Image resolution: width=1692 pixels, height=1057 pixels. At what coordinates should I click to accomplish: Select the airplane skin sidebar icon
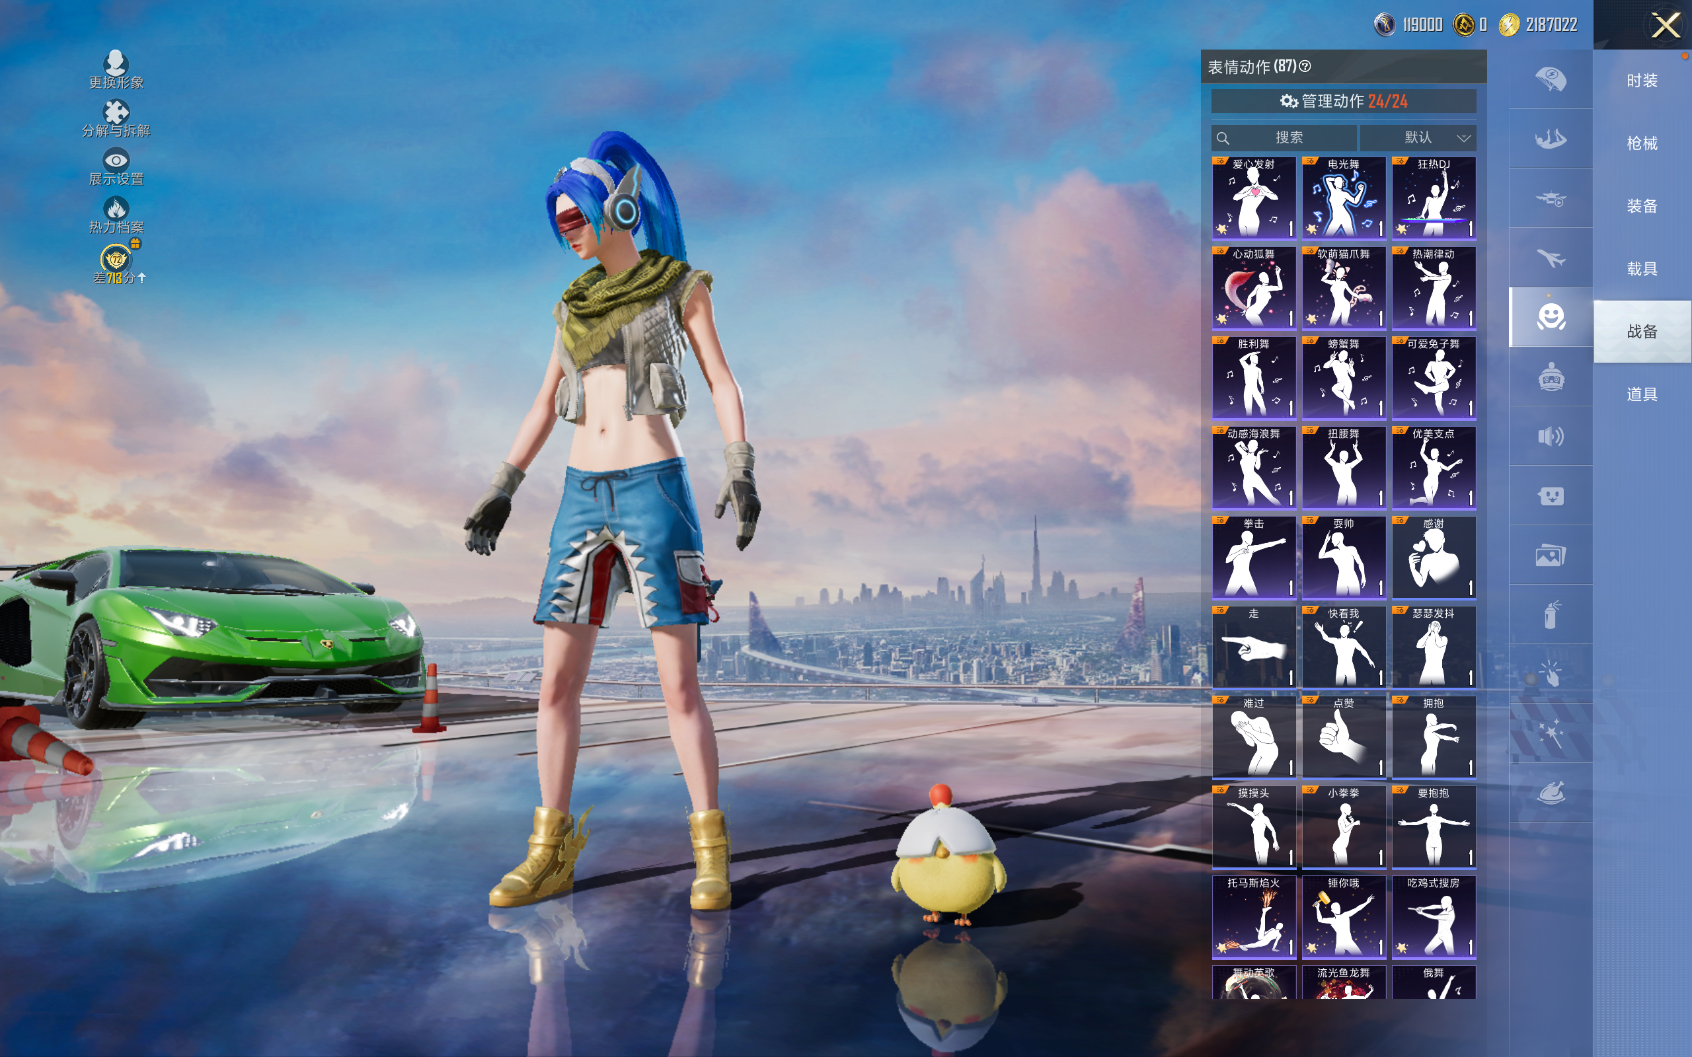1550,258
